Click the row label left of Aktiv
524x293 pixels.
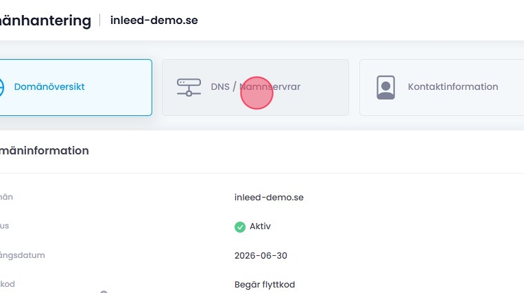click(4, 226)
